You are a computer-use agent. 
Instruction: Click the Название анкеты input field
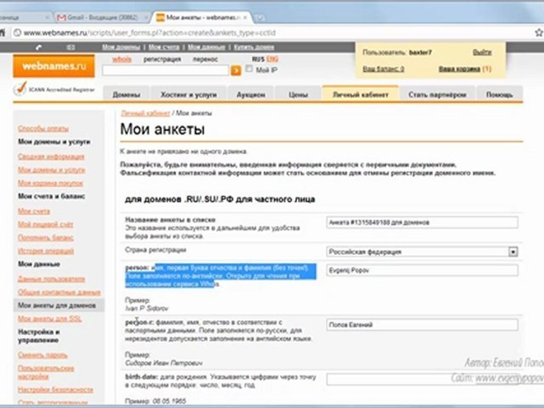pyautogui.click(x=422, y=222)
